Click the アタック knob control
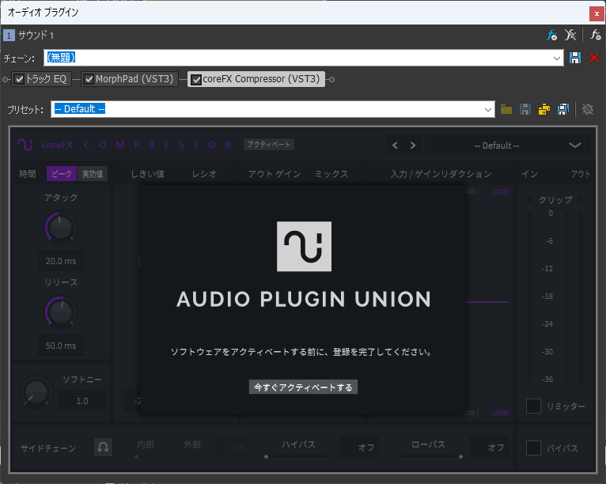 [60, 228]
